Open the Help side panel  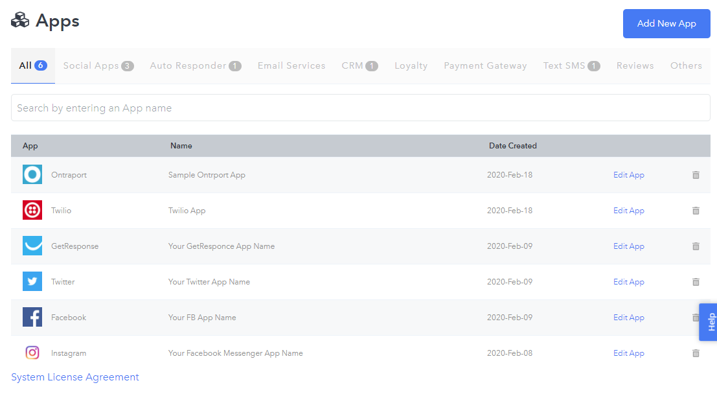tap(709, 322)
